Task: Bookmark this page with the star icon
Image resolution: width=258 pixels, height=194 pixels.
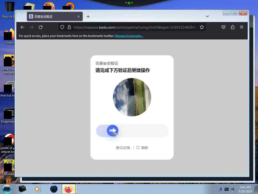Action: click(x=202, y=27)
